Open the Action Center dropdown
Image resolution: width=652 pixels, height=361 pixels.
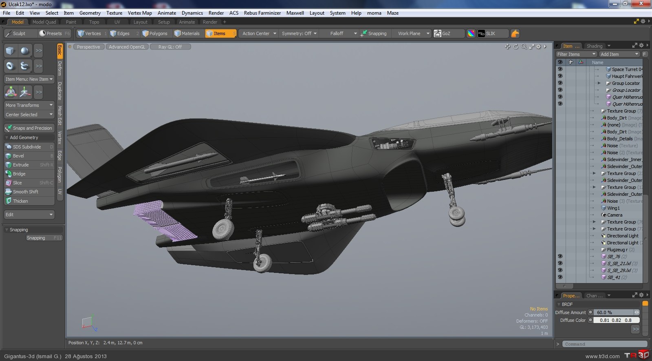[x=259, y=33]
